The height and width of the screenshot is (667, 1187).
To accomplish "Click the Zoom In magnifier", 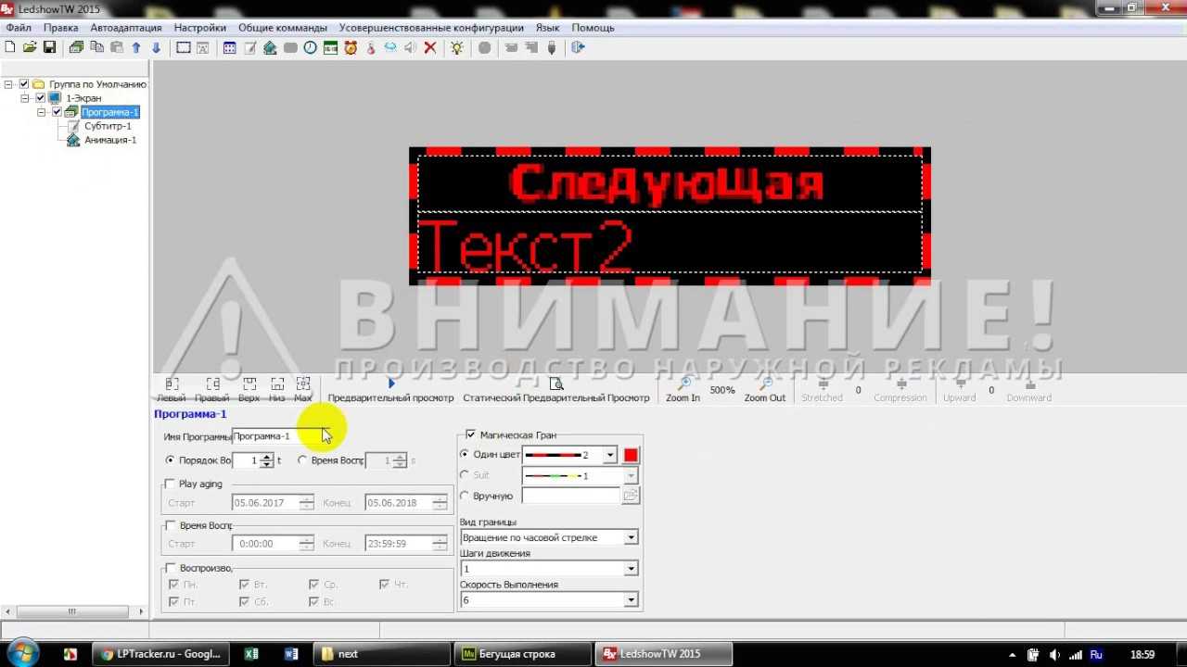I will click(683, 390).
